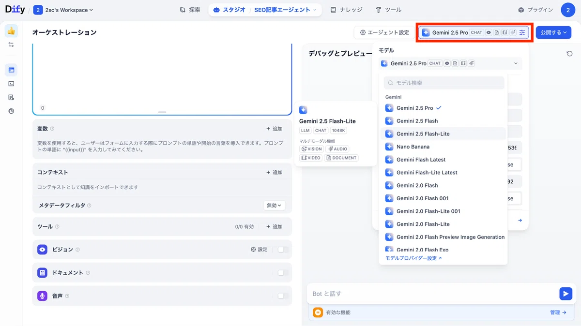Click the モデル検索 search field
The height and width of the screenshot is (326, 581).
pos(444,83)
